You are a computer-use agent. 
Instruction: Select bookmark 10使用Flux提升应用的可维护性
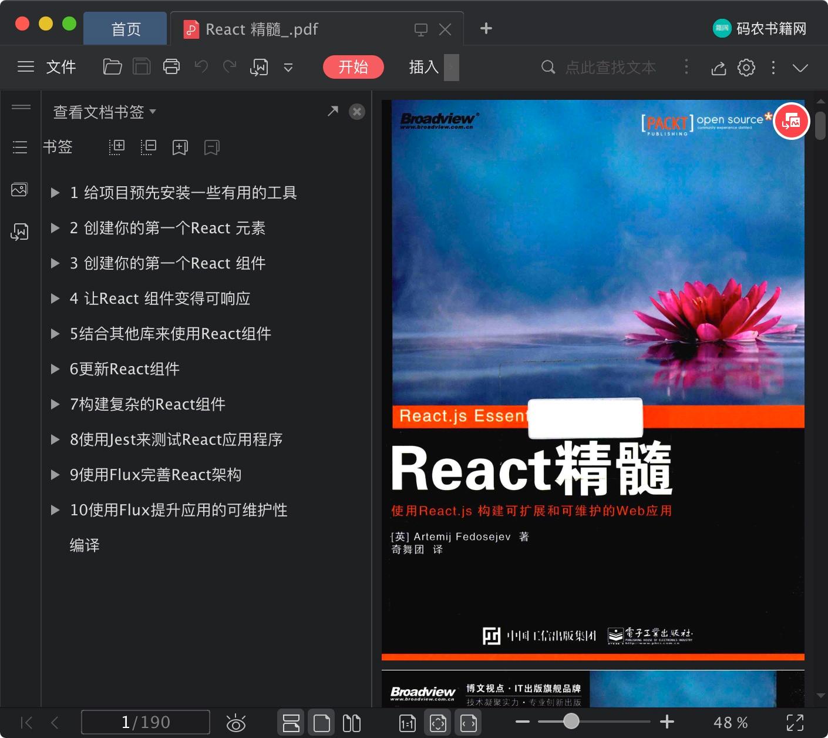pos(179,510)
